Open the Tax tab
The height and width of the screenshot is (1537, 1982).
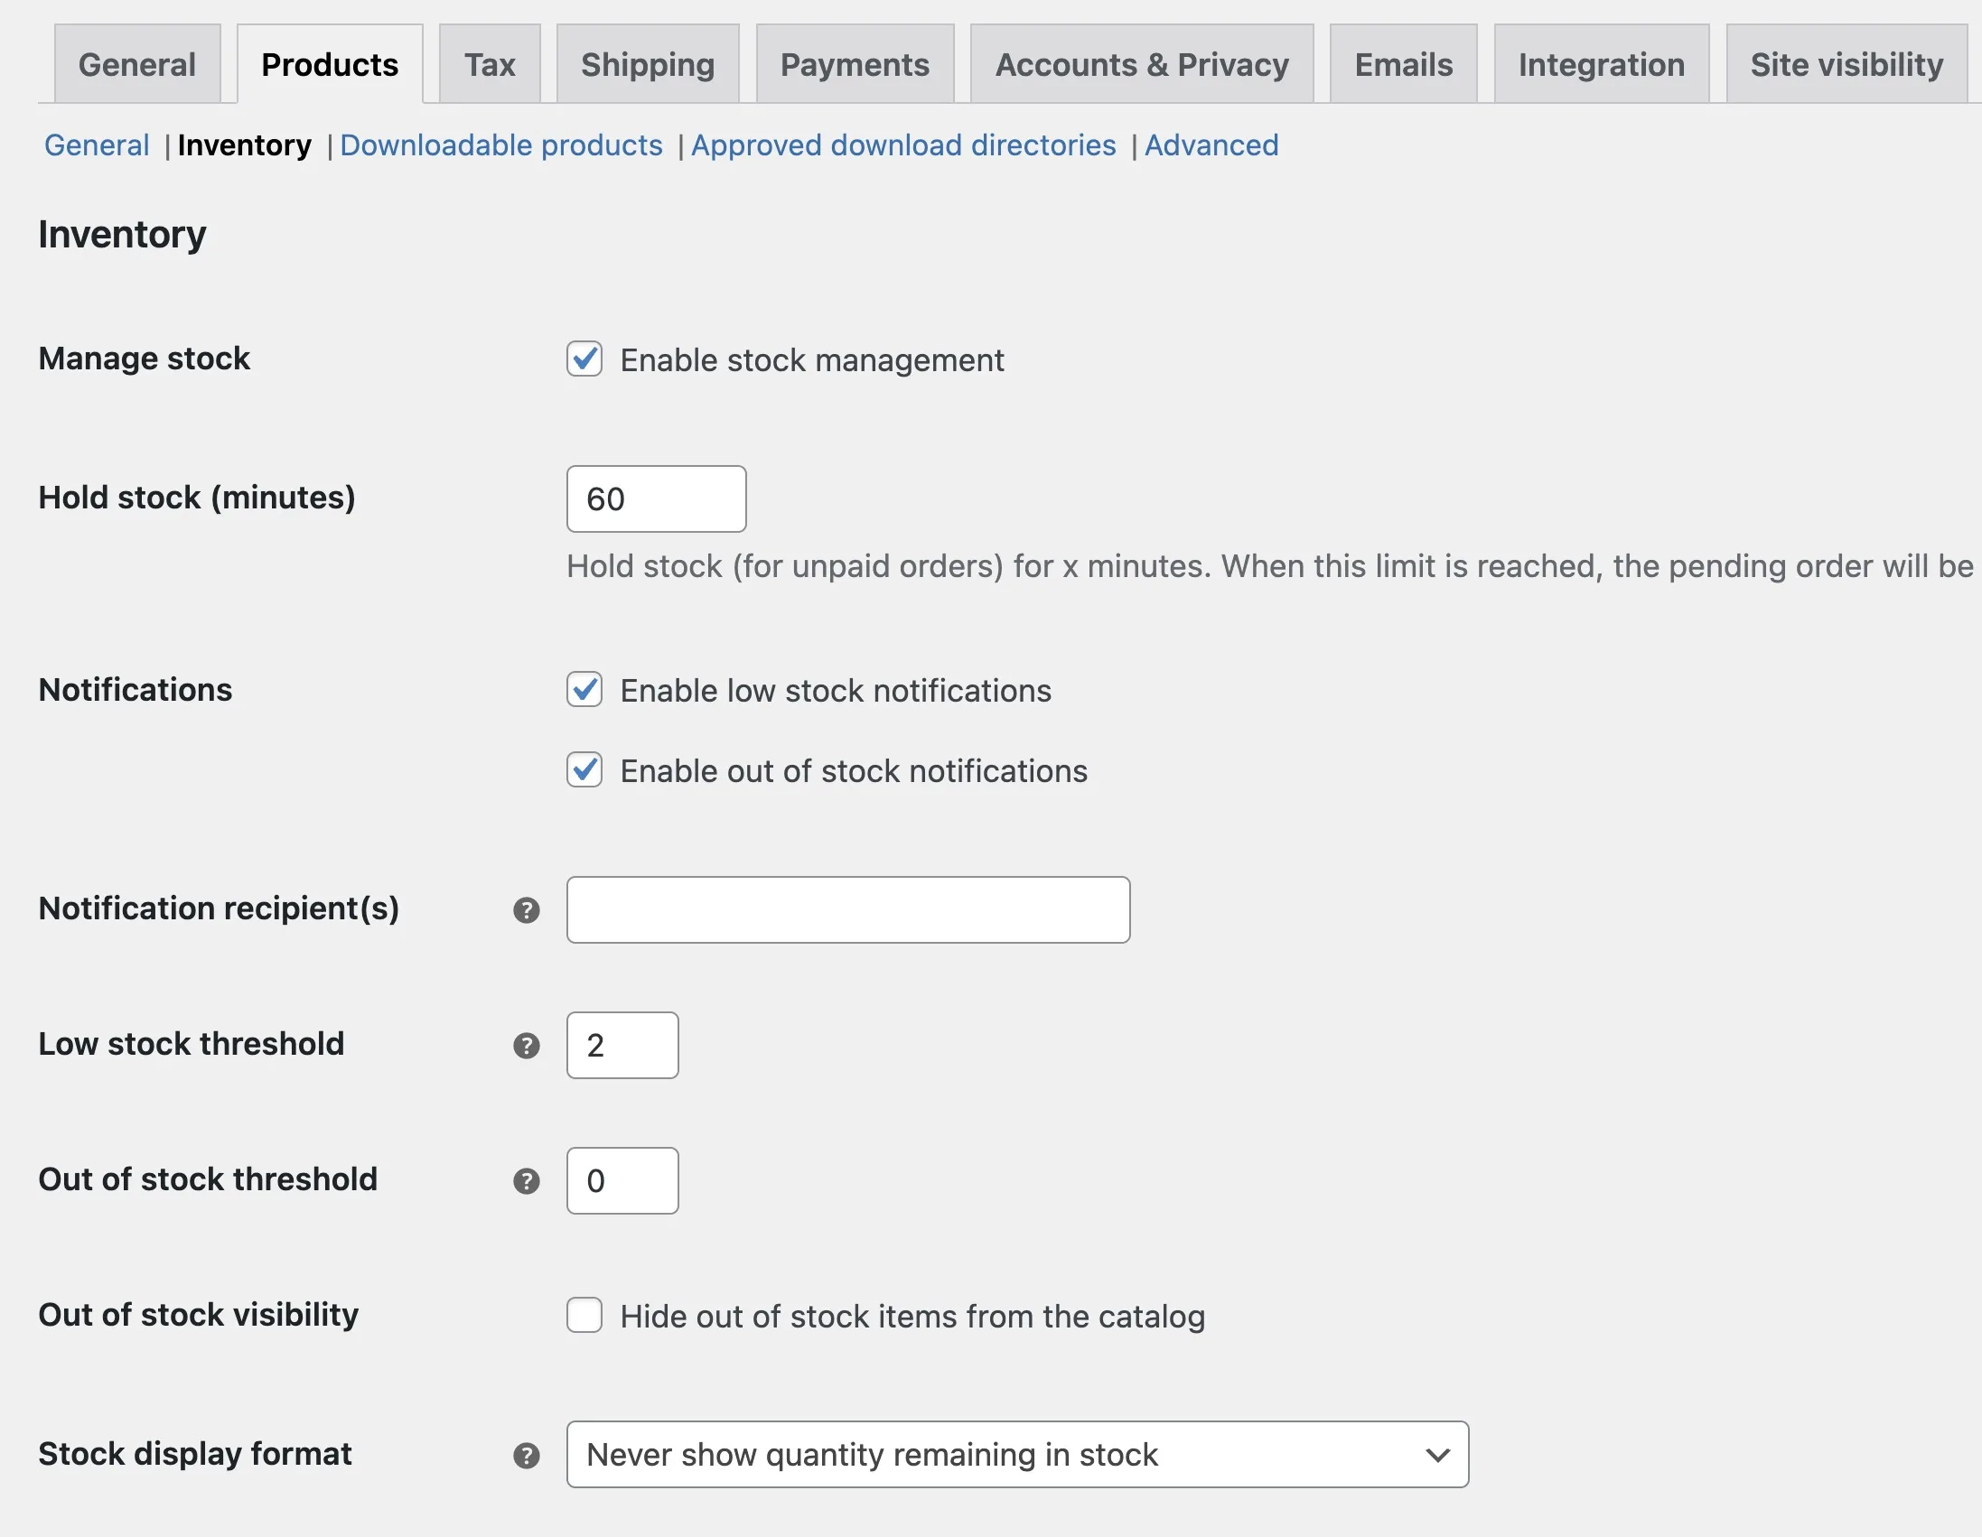pos(490,64)
